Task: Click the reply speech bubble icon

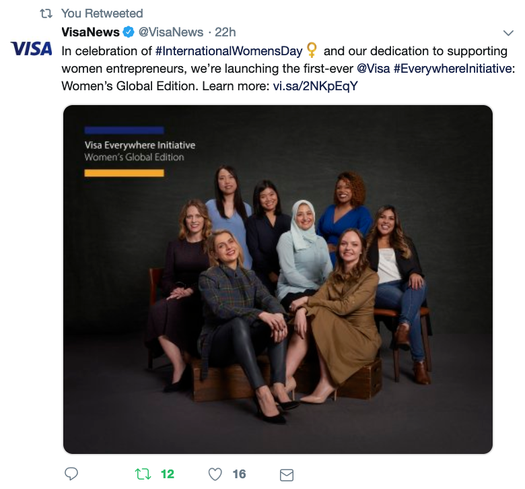Action: 71,474
